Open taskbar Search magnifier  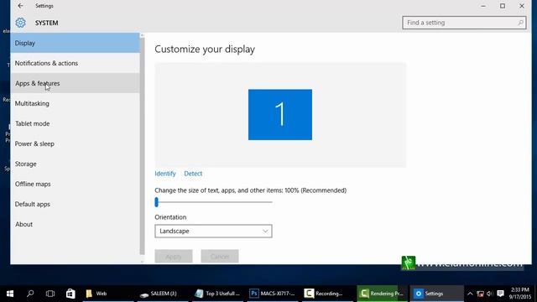30,294
